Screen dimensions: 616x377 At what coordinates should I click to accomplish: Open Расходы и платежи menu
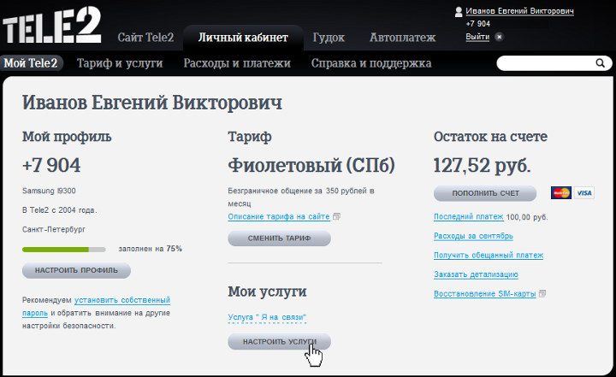(x=237, y=63)
